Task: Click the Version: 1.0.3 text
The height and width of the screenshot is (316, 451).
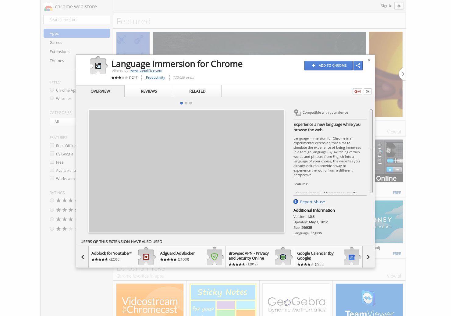Action: point(304,217)
